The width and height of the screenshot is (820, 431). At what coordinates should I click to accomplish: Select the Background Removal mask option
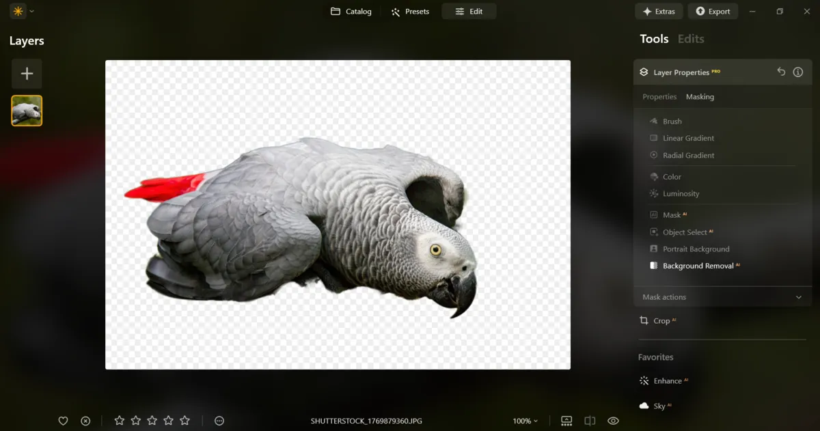pos(698,266)
